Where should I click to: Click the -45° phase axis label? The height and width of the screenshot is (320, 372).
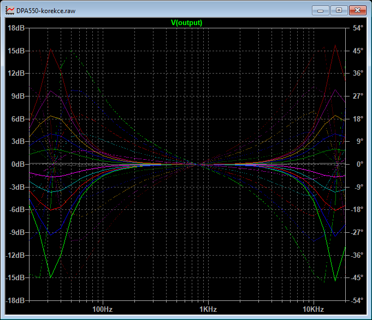(357, 277)
